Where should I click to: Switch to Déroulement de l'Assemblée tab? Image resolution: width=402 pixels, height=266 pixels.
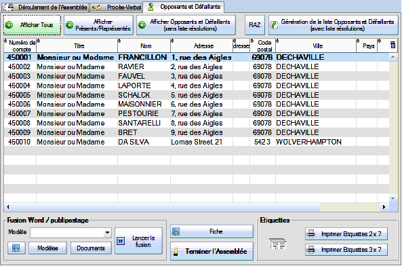(45, 7)
